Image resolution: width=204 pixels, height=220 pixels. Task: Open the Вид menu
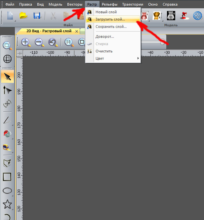(x=40, y=4)
